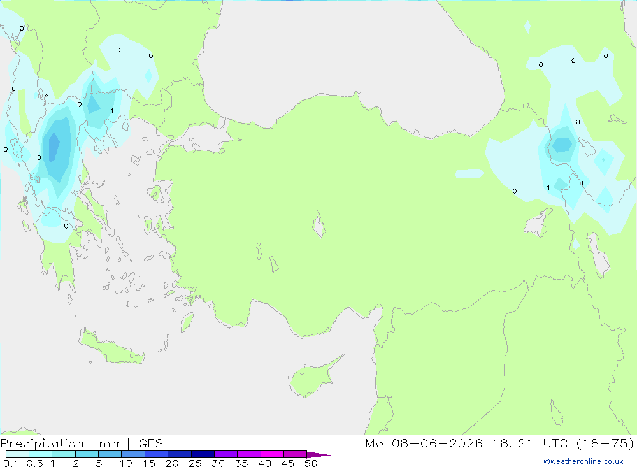Click the forecast date 'Mo 08-06-2026'
637x467 pixels.
pos(424,443)
